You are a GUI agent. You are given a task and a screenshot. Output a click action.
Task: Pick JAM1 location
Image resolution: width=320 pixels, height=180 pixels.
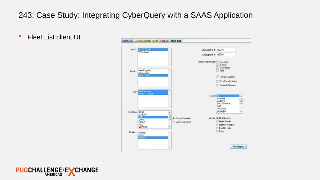point(153,120)
